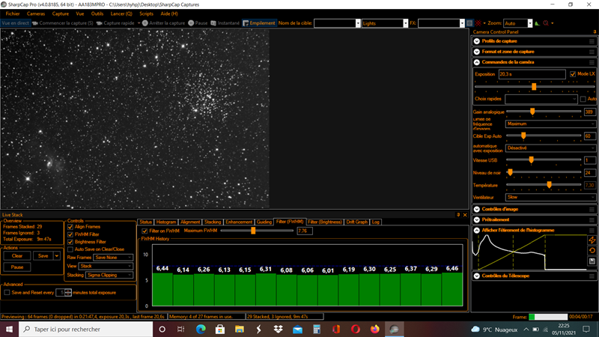Click the histogram stretch save icon

pos(592,261)
